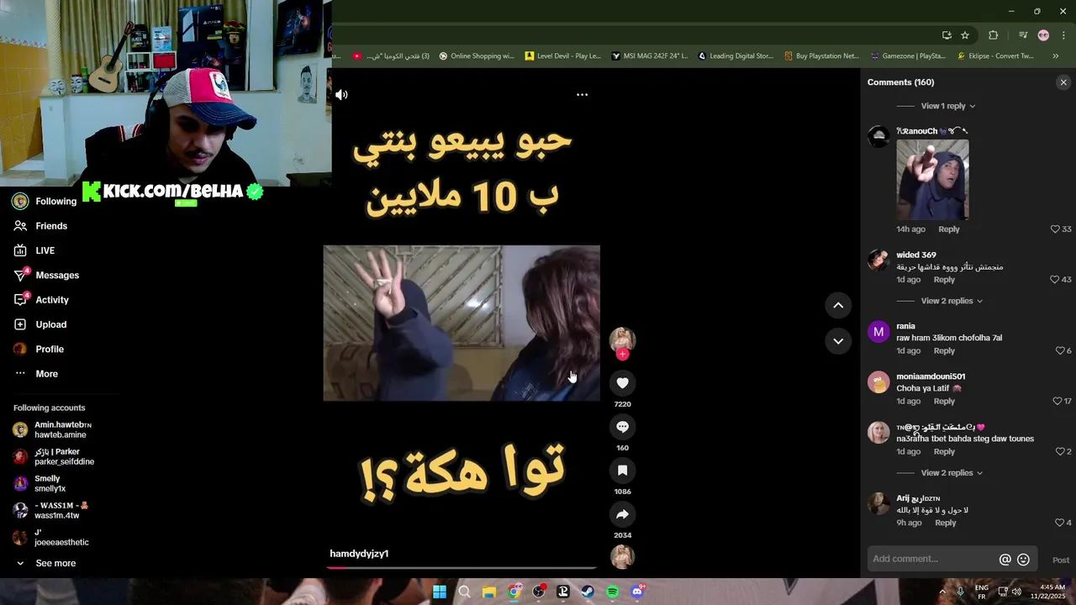1076x605 pixels.
Task: Seek in the video progress bar
Action: [462, 568]
